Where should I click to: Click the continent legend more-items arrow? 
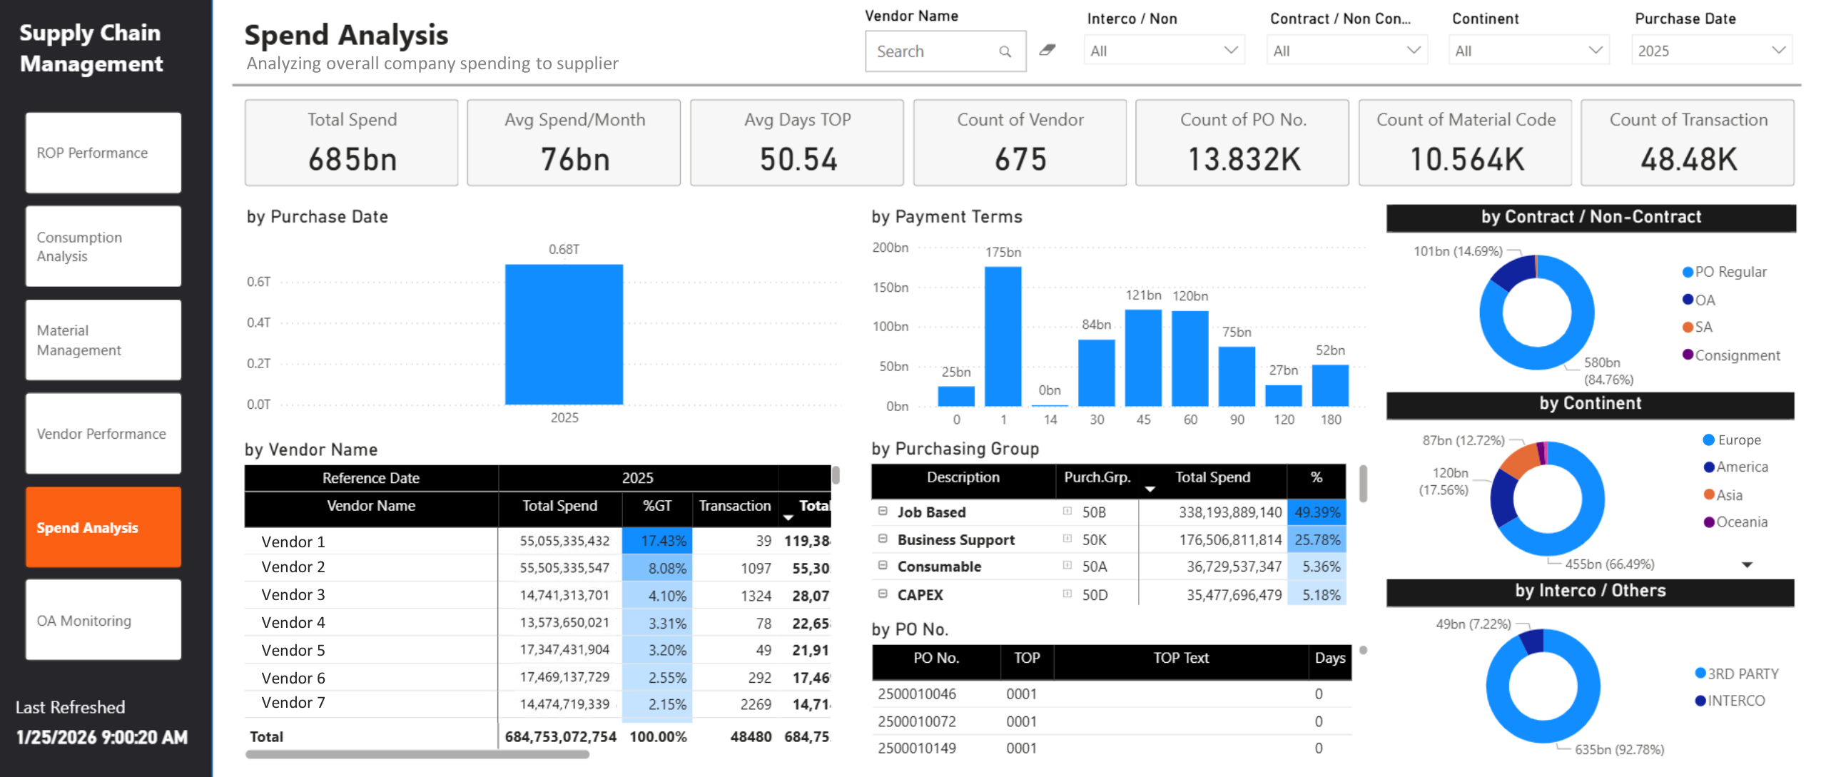(1747, 565)
